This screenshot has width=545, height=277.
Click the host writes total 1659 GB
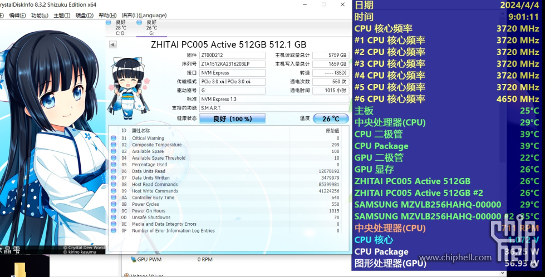(331, 64)
